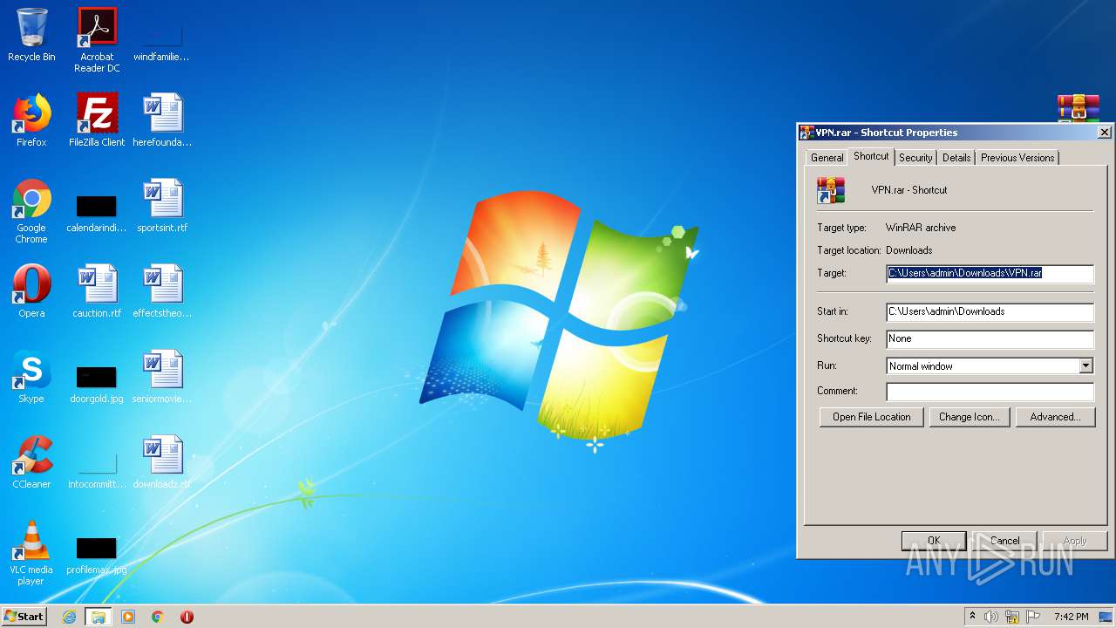Switch to the Shortcut tab
1116x628 pixels.
click(871, 156)
